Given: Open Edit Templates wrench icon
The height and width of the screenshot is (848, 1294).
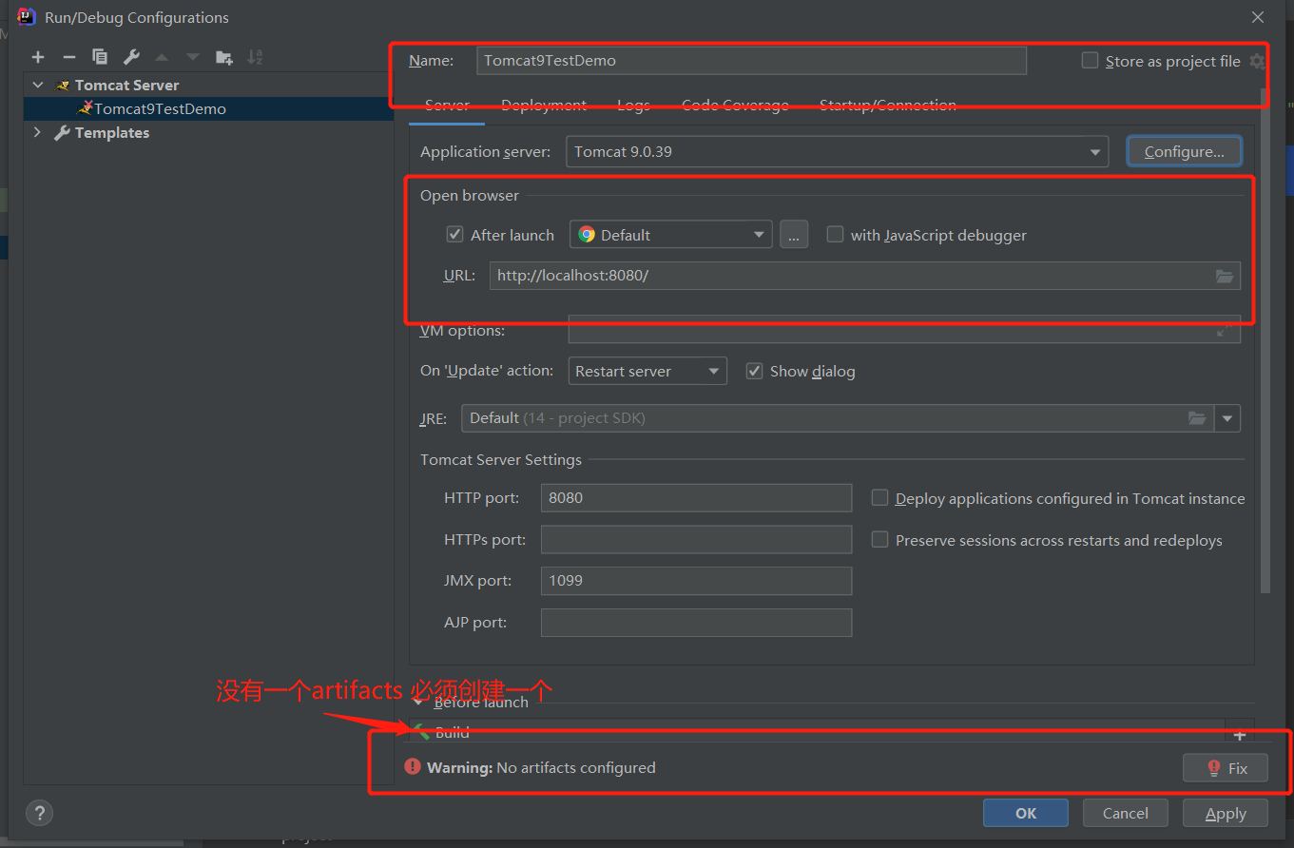Looking at the screenshot, I should [131, 58].
